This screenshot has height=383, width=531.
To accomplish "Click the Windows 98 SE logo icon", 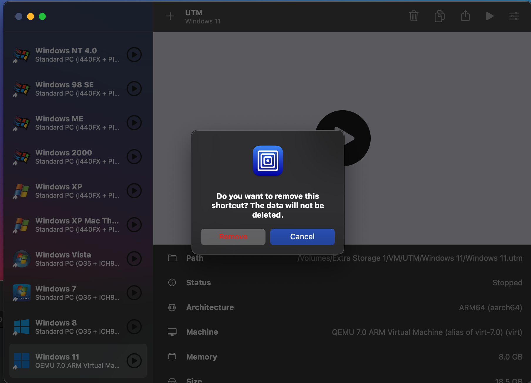I will pos(21,89).
